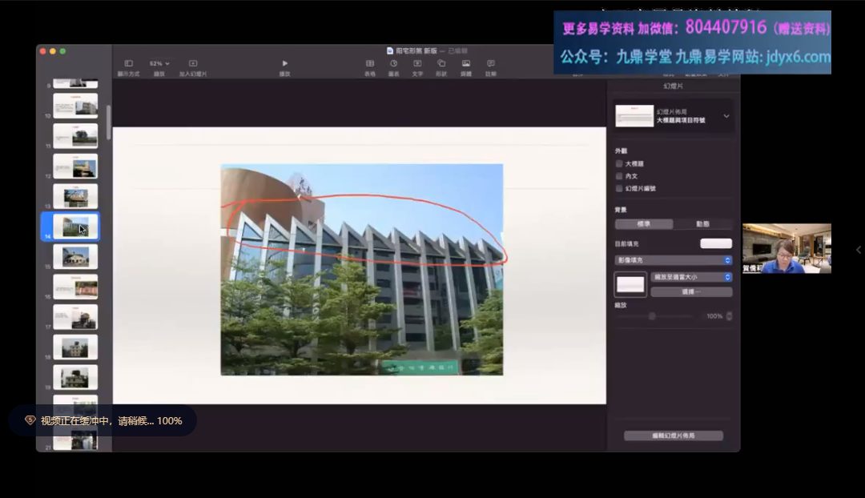Enable the Title (大標題) checkbox

tap(619, 163)
